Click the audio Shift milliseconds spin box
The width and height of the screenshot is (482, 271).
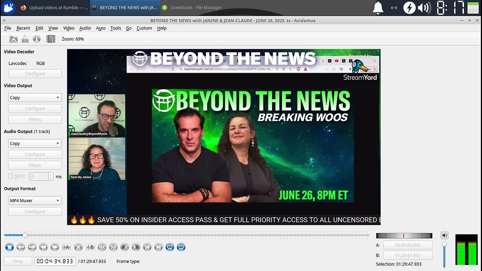pos(41,176)
